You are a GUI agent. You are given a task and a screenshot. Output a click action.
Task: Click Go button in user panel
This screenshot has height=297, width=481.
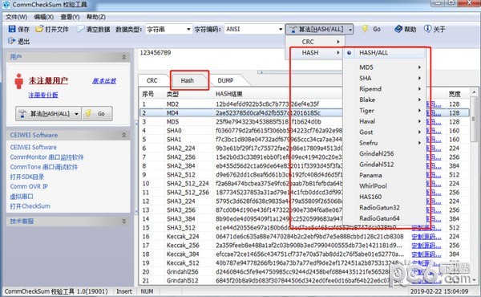[97, 114]
